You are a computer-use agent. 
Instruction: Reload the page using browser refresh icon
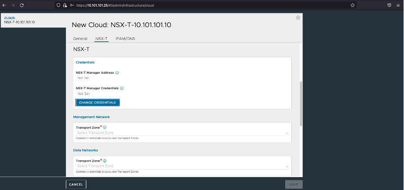22,5
